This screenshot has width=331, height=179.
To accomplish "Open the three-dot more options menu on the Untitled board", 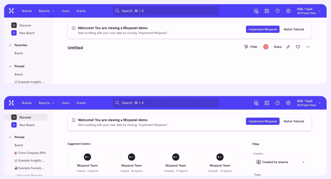I will pos(308,47).
